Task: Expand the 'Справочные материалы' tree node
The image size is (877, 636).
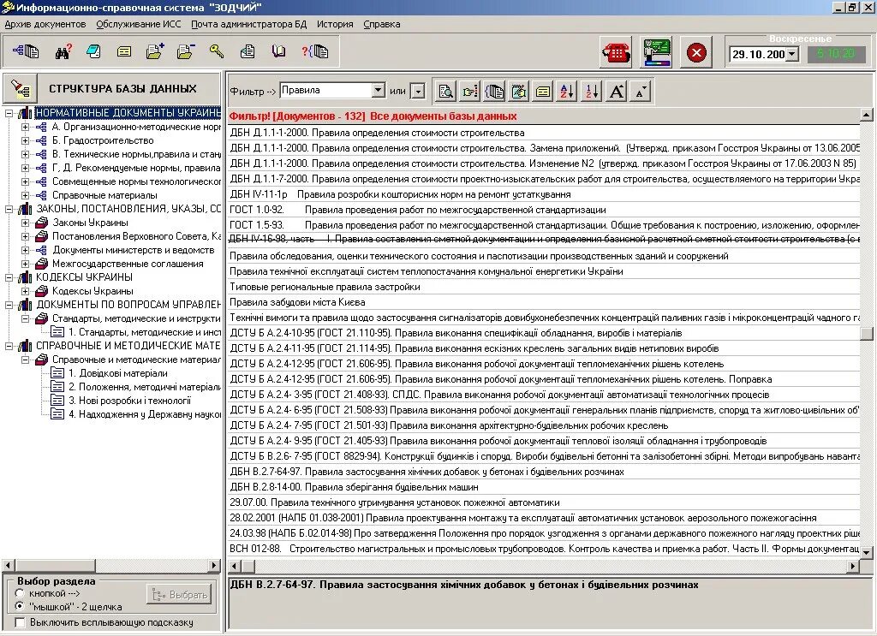Action: [25, 196]
